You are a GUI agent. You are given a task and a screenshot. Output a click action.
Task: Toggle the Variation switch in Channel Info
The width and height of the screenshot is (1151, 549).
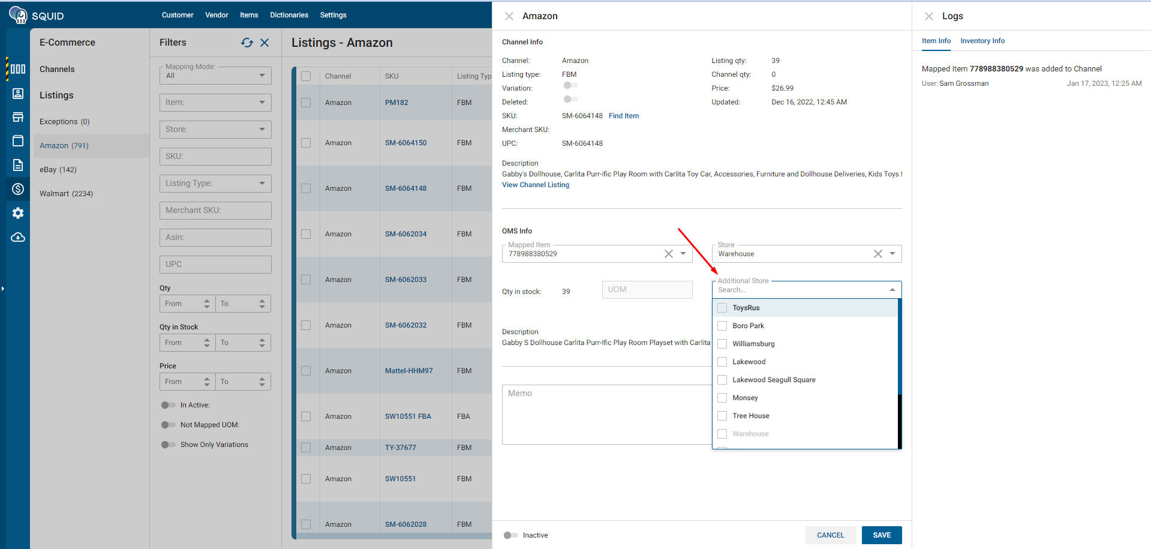click(x=570, y=85)
